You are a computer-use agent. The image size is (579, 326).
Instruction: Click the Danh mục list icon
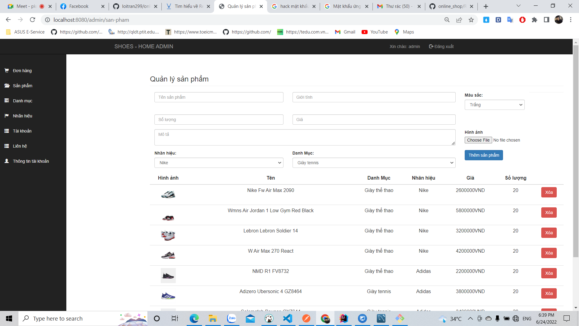click(7, 101)
